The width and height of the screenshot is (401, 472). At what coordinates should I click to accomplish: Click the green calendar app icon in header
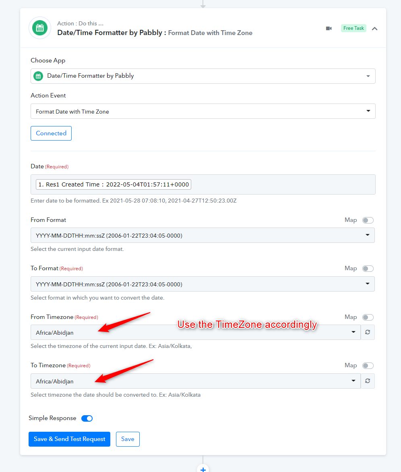point(40,28)
